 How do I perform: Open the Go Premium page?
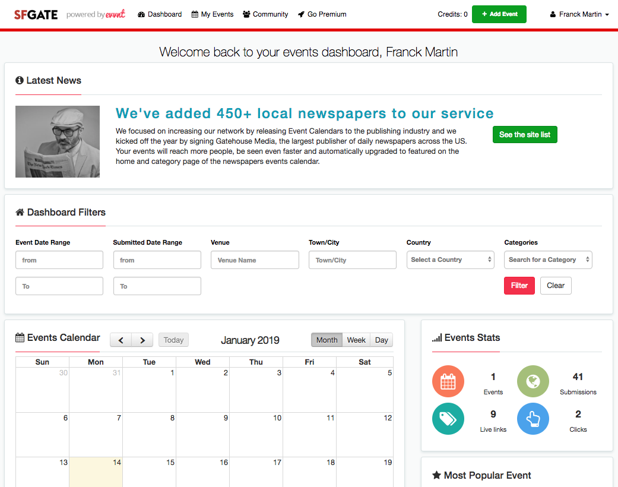click(322, 14)
